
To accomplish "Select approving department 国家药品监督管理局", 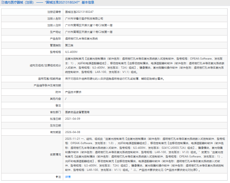I will tap(77, 112).
